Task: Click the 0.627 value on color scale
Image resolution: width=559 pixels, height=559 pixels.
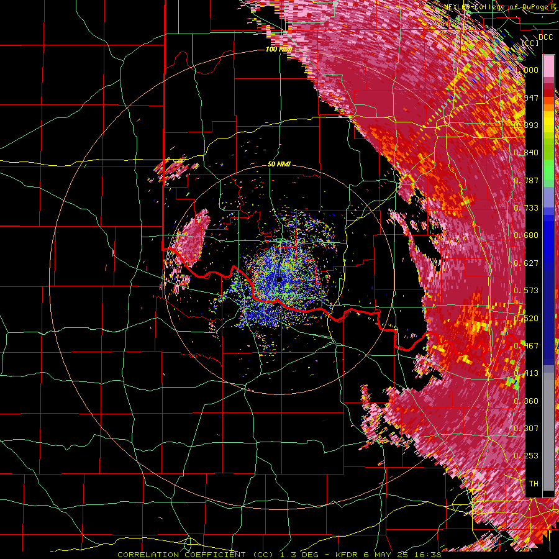Action: [x=526, y=263]
